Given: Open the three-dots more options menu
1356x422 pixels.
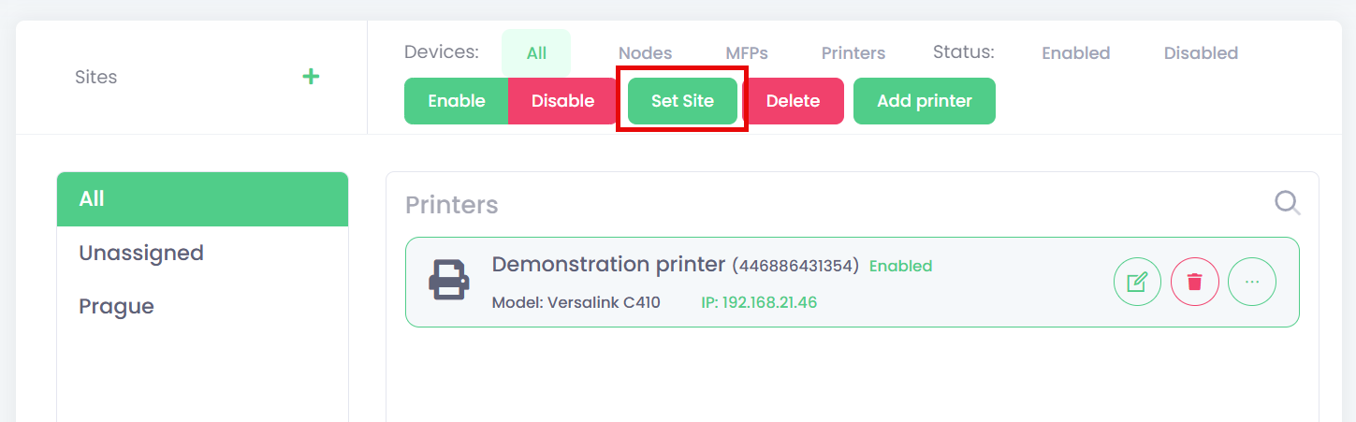Looking at the screenshot, I should click(x=1251, y=282).
